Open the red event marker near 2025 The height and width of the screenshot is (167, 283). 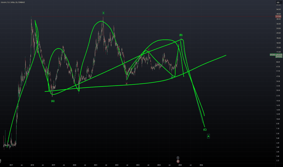pyautogui.click(x=178, y=161)
